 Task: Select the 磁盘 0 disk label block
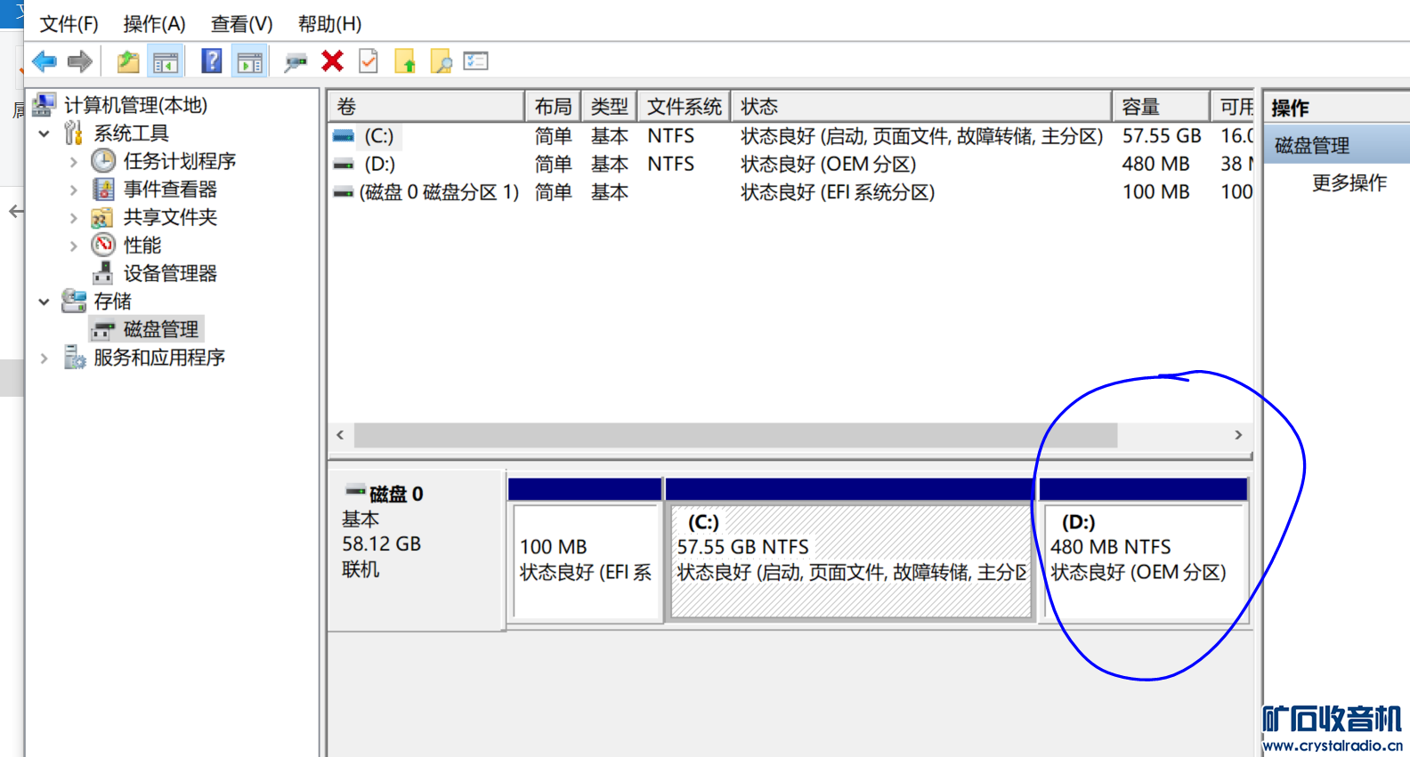[417, 550]
